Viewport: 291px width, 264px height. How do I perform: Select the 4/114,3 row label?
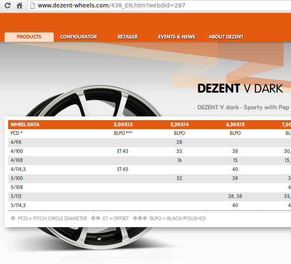click(x=18, y=169)
